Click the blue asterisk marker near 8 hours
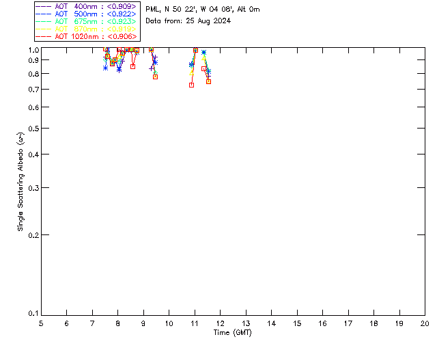 [x=119, y=70]
